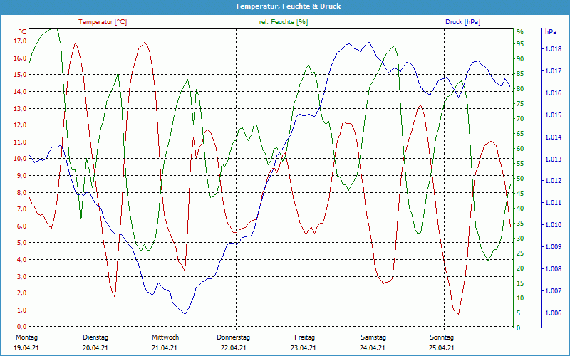Click pressure axis value '1.006'
570x356 pixels.
(x=554, y=313)
